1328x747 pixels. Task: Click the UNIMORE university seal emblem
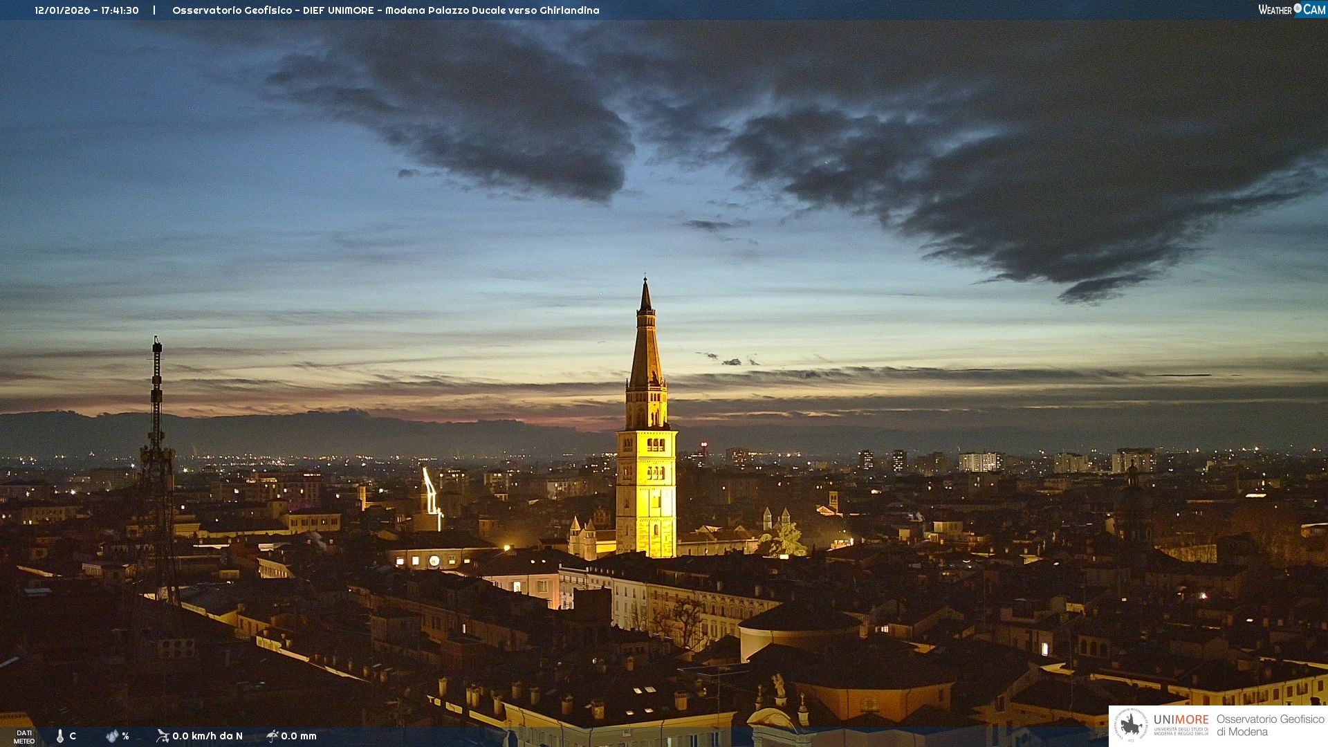[1131, 726]
